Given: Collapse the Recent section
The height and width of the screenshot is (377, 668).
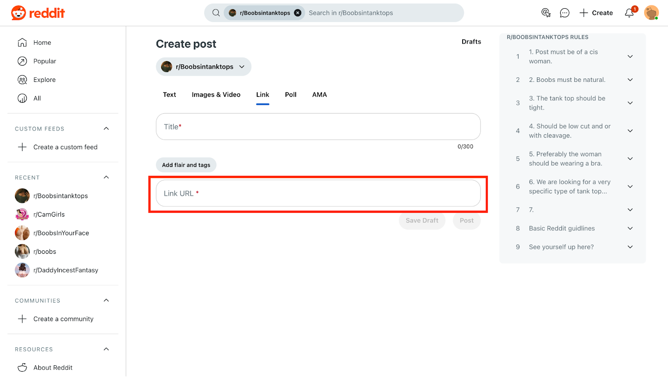Looking at the screenshot, I should (106, 178).
